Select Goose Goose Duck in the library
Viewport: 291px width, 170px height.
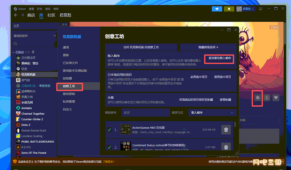click(34, 131)
